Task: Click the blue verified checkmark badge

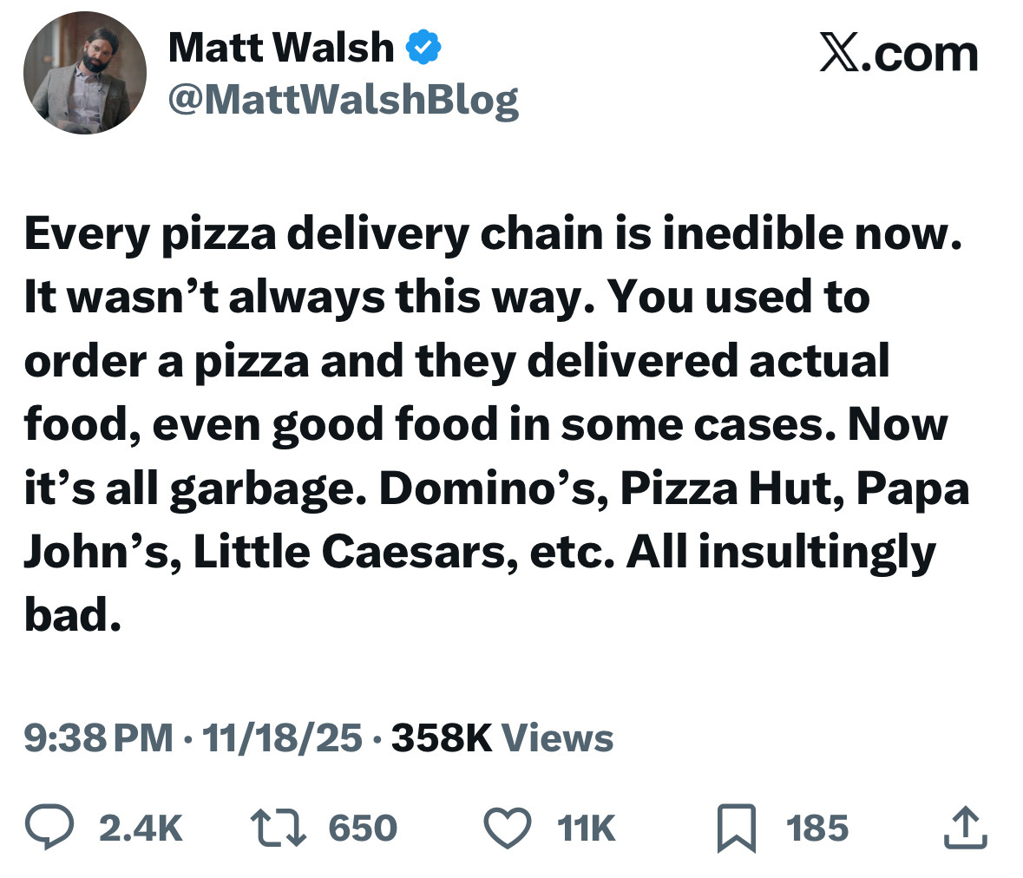Action: coord(423,48)
